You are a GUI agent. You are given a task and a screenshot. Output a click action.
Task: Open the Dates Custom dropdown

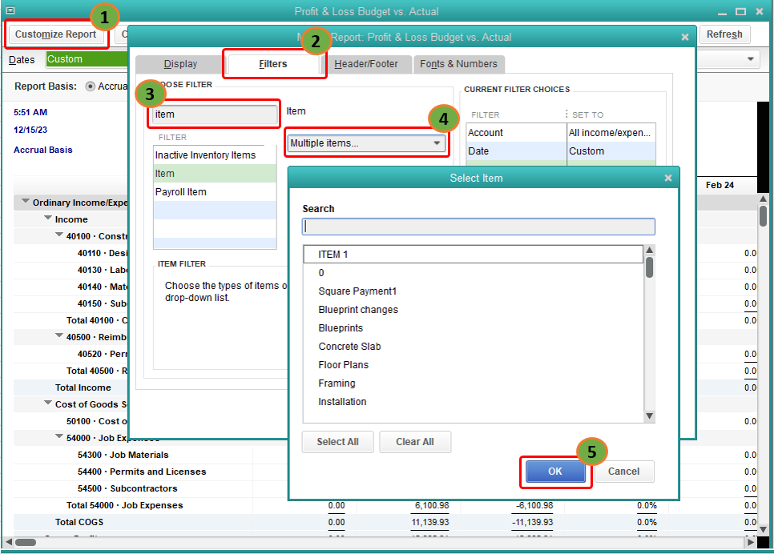(x=87, y=59)
